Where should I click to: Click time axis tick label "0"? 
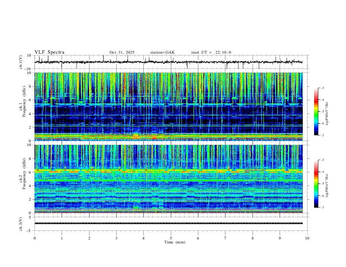click(x=35, y=238)
